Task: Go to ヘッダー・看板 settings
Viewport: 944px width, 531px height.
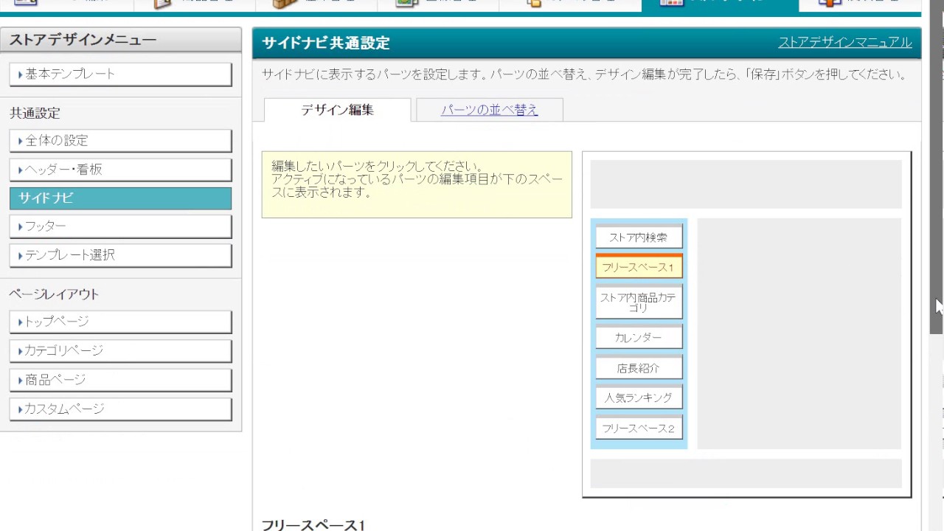Action: pos(120,170)
